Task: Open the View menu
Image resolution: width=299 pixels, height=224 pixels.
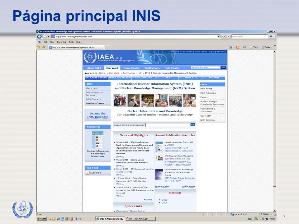Action: (52, 42)
